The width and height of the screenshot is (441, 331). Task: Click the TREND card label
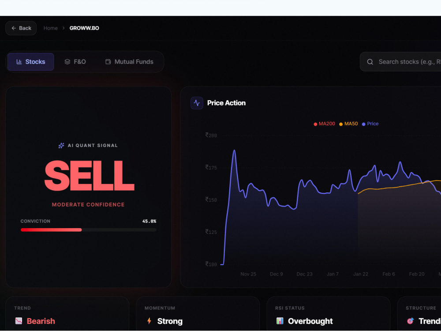[x=22, y=308]
